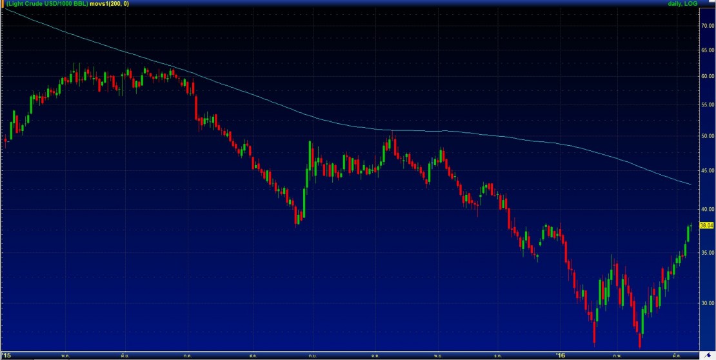Click the right end of the moving average line
The width and height of the screenshot is (716, 360).
click(x=691, y=185)
